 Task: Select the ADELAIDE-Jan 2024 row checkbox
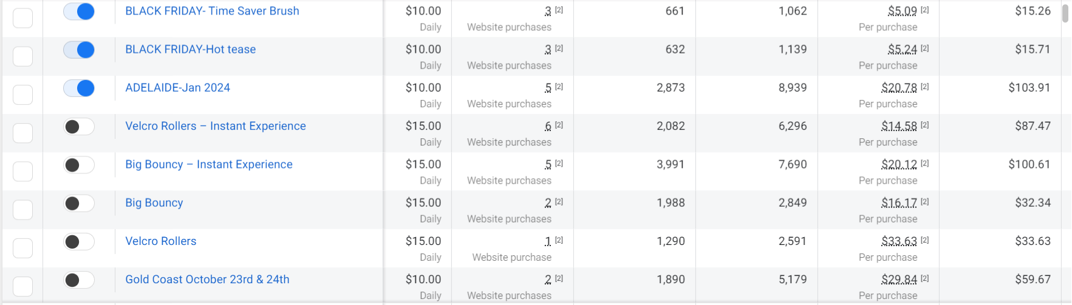tap(22, 95)
